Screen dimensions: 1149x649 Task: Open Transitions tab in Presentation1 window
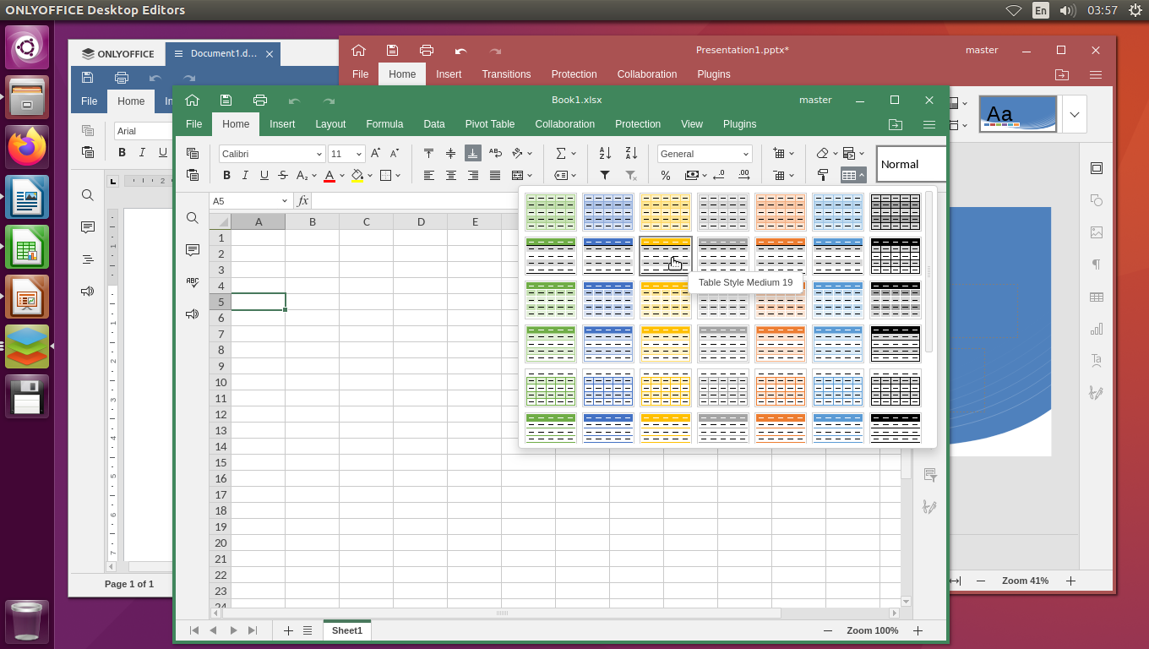506,74
